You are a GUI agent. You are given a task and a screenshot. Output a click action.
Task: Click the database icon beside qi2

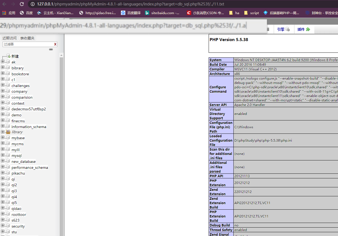(8, 185)
